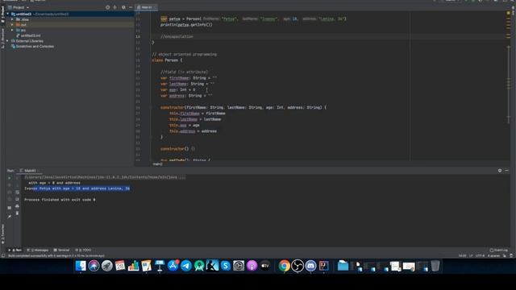The image size is (516, 290).
Task: Open the blue folder in the Dock
Action: click(x=343, y=266)
